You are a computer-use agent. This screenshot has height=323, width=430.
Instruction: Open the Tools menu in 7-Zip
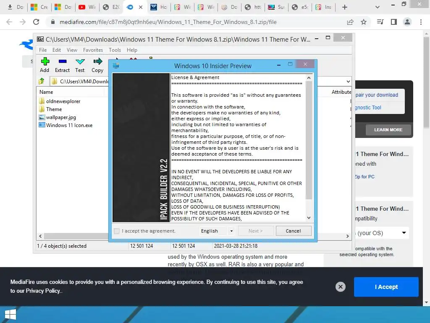[x=115, y=50]
